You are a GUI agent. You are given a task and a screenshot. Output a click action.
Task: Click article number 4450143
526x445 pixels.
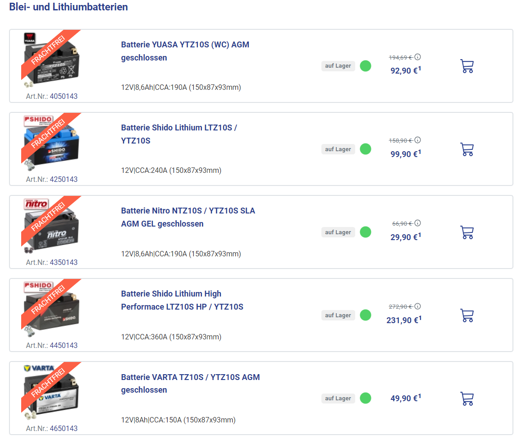tap(63, 345)
